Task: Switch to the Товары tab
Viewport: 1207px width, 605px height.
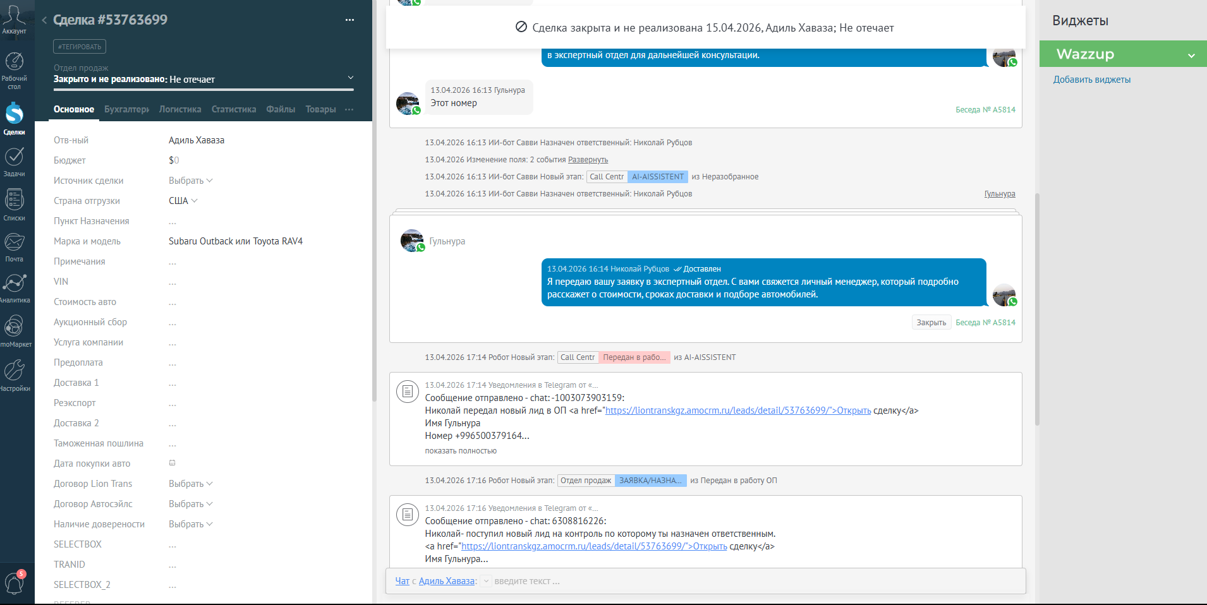Action: pyautogui.click(x=320, y=109)
